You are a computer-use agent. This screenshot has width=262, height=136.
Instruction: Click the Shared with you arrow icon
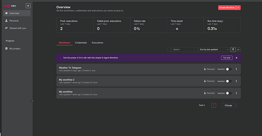pyautogui.click(x=6, y=28)
